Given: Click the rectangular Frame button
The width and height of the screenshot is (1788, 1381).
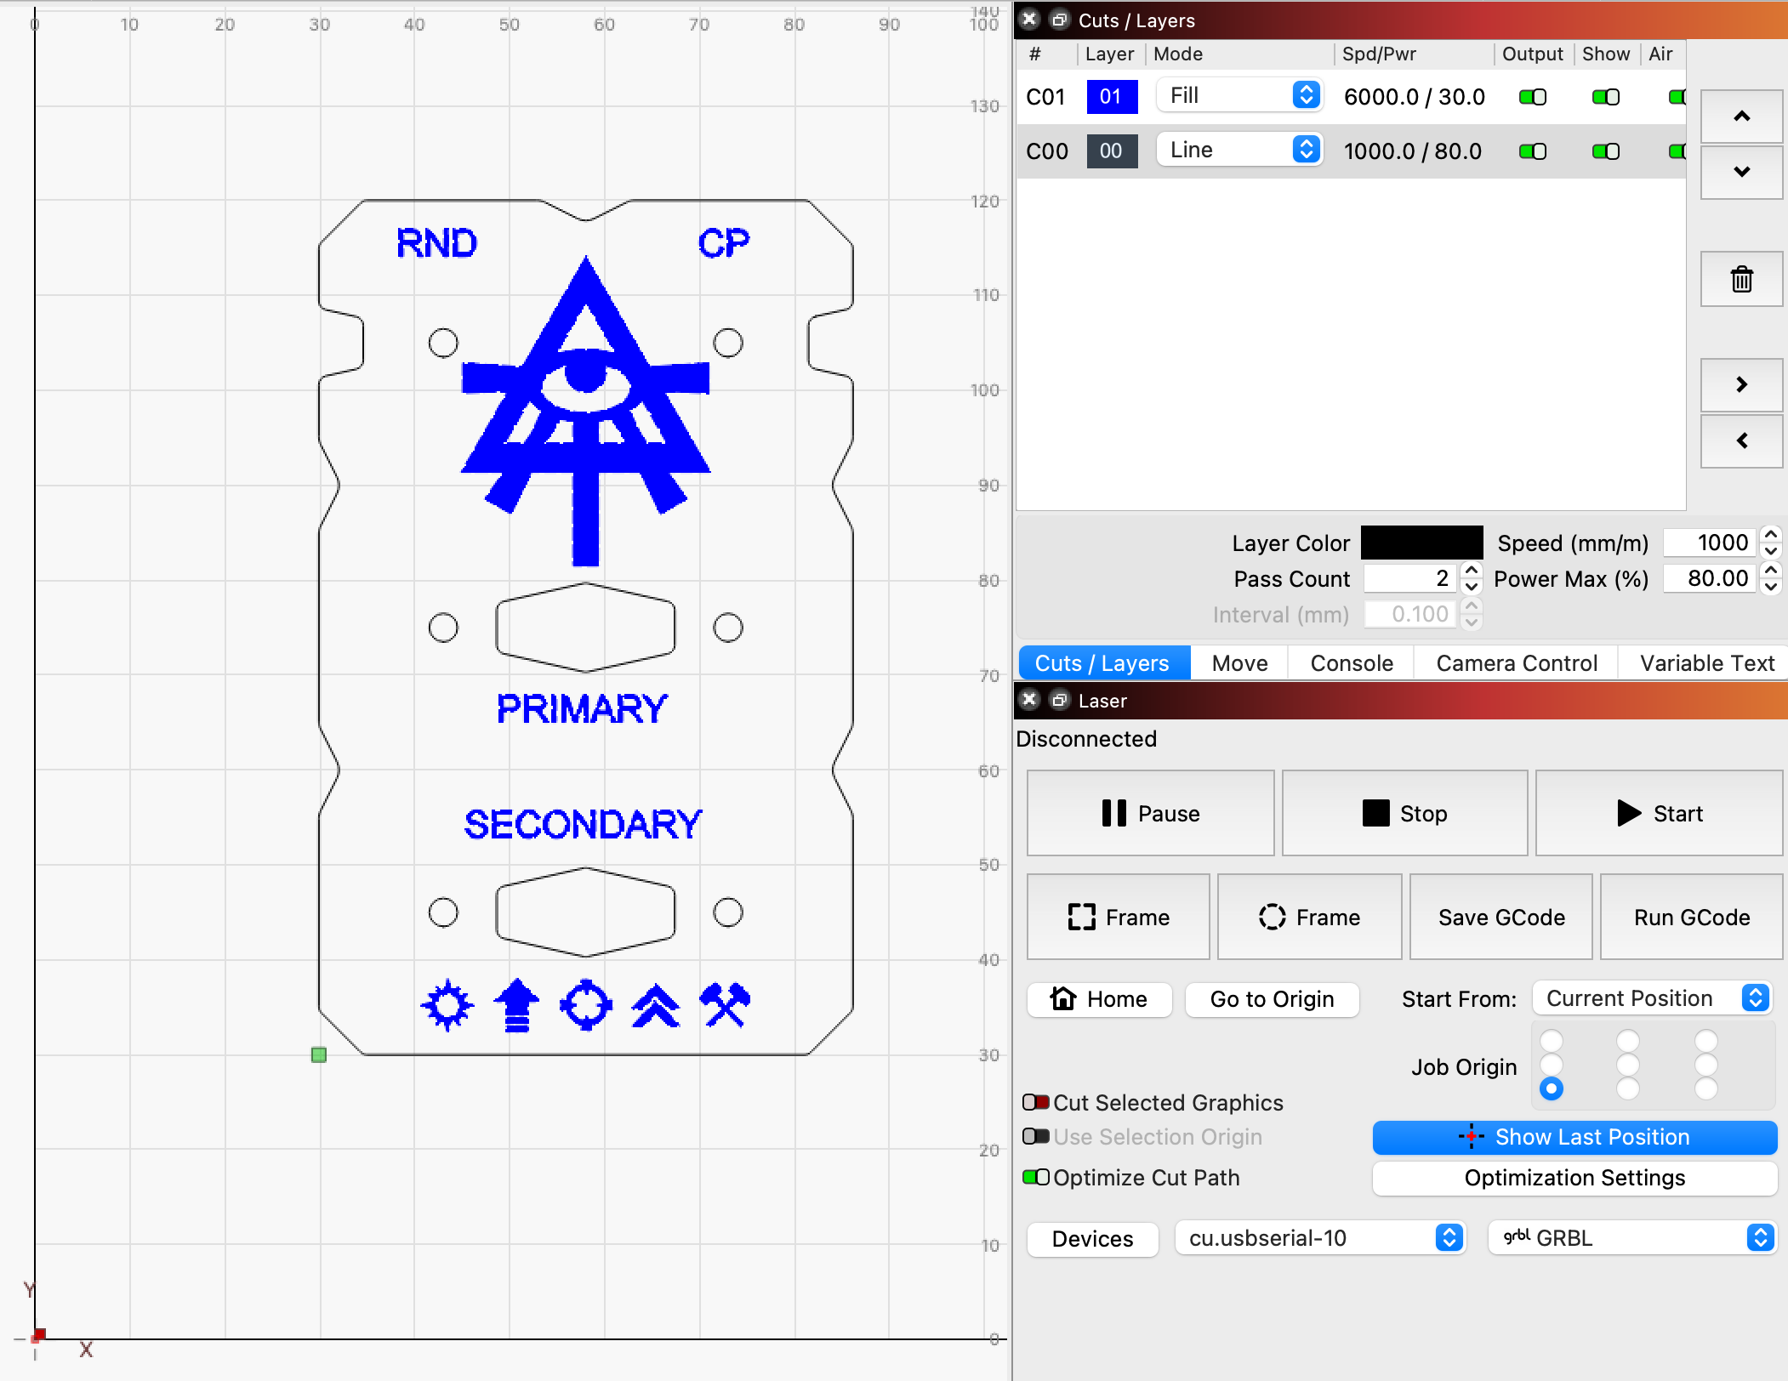Looking at the screenshot, I should [x=1119, y=917].
